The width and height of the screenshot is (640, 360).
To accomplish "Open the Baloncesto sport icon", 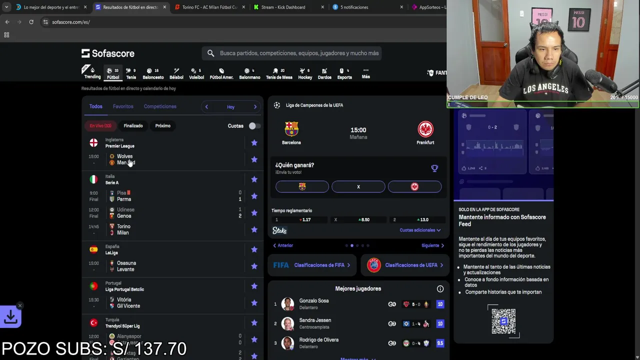I will 153,73.
